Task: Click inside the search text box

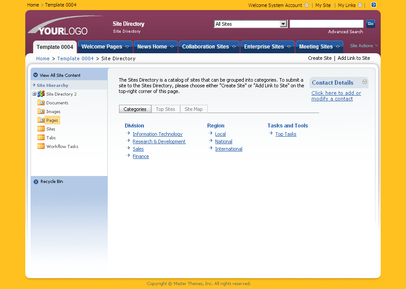Action: (326, 23)
